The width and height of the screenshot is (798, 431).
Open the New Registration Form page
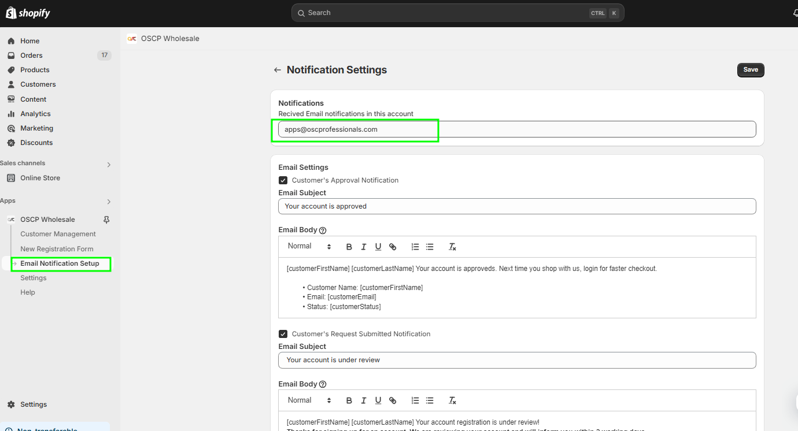point(56,248)
